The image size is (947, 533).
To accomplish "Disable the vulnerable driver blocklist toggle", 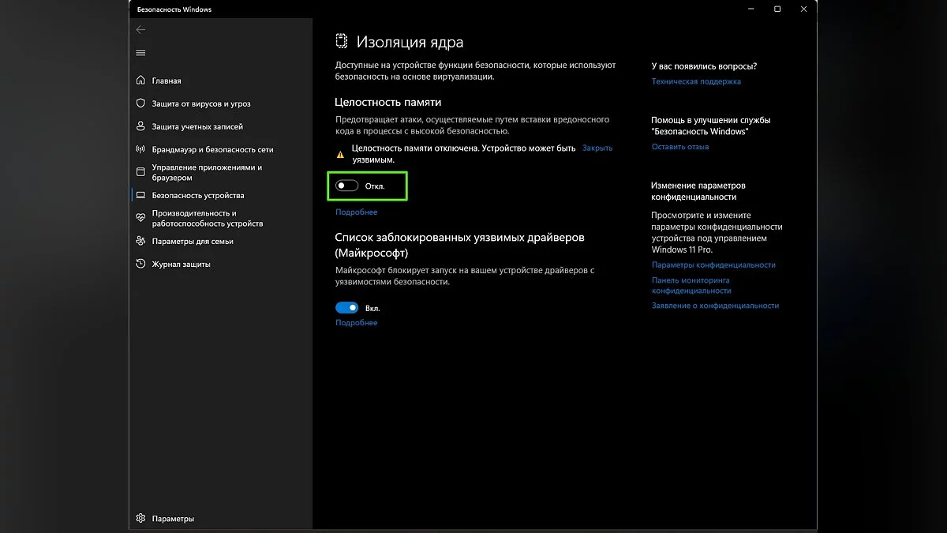I will (346, 308).
